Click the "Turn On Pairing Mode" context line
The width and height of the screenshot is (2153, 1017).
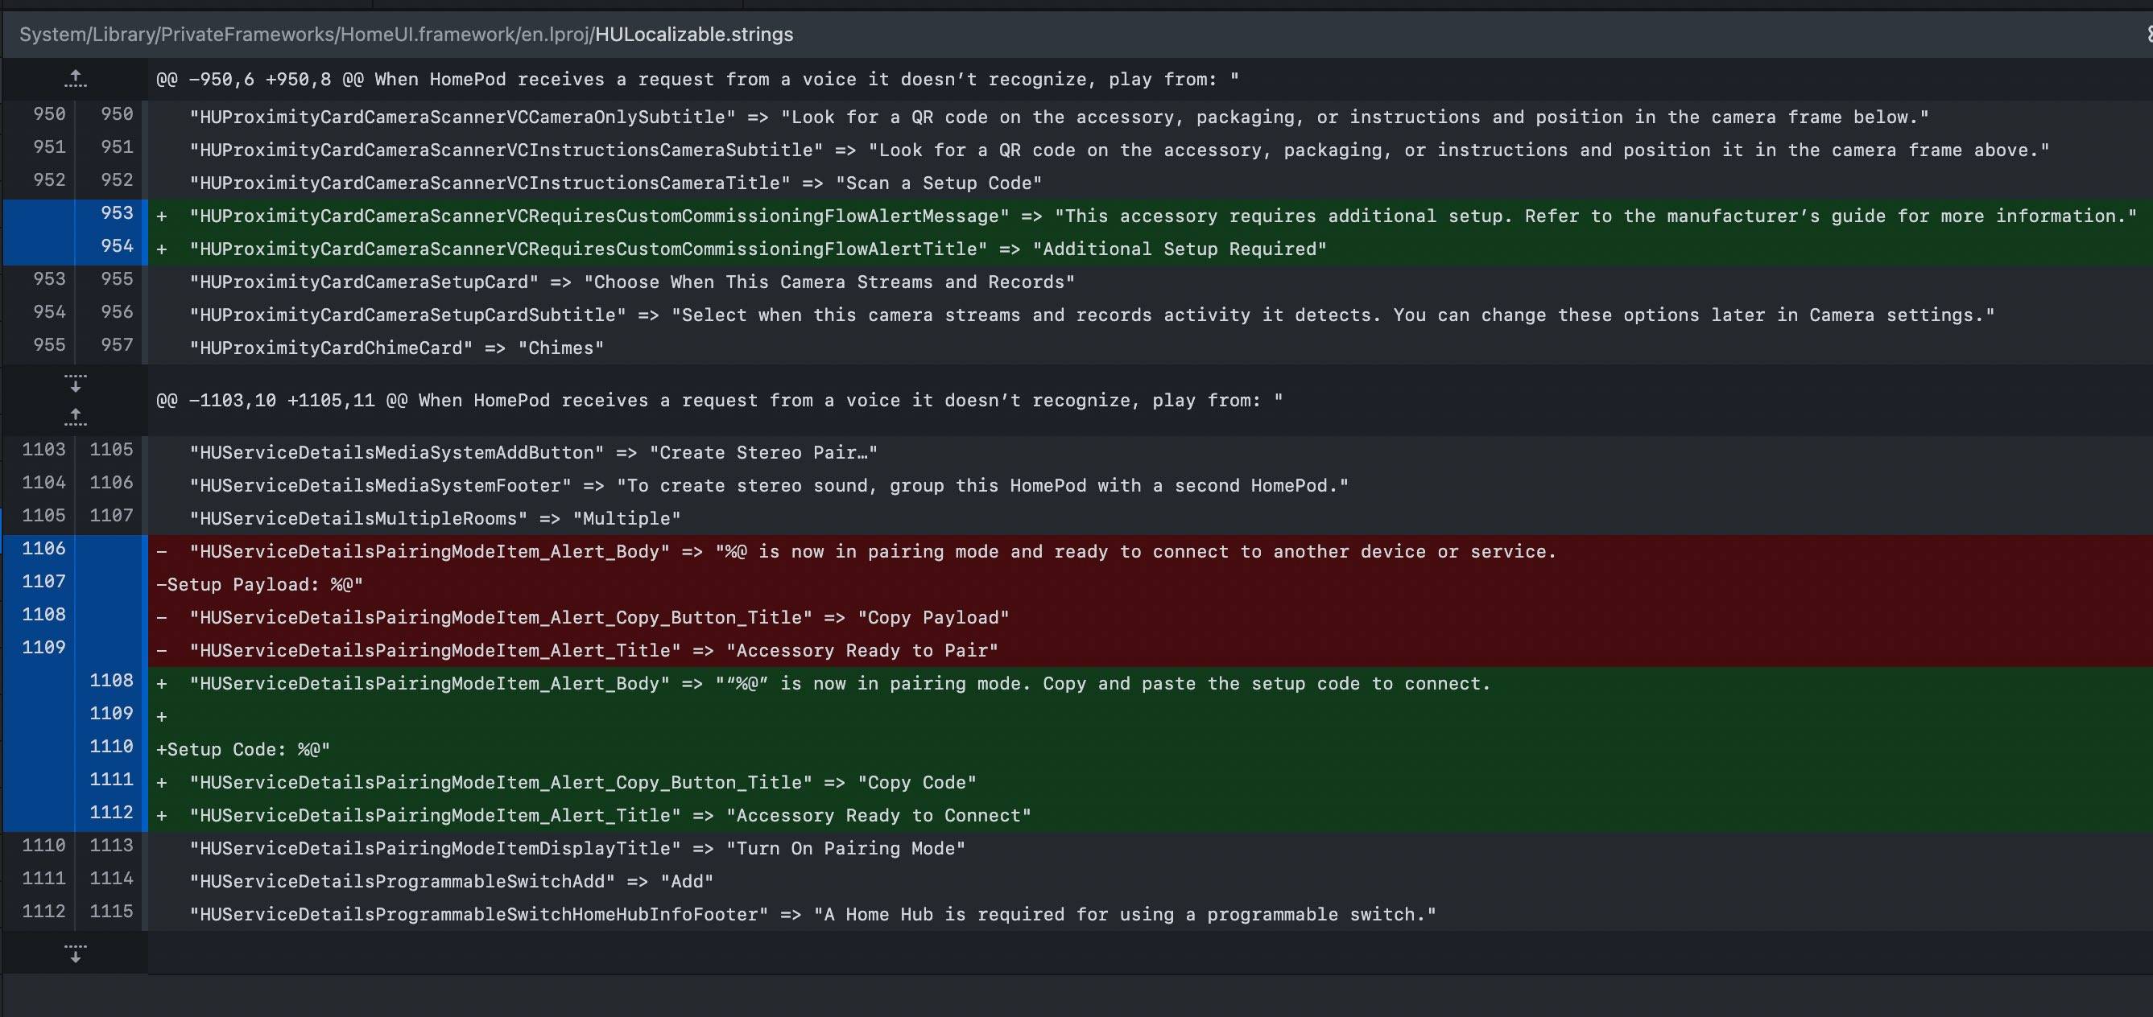click(576, 848)
